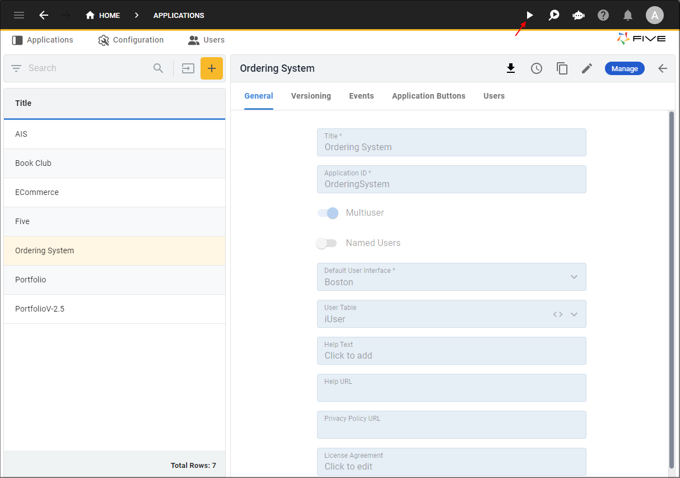This screenshot has width=680, height=478.
Task: Run the application with the play icon
Action: coord(529,15)
